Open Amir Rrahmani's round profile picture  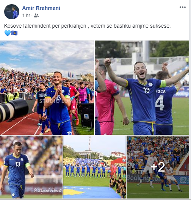point(12,12)
